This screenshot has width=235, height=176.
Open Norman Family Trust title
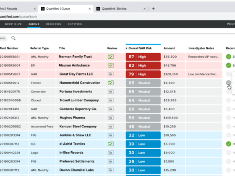coord(75,57)
